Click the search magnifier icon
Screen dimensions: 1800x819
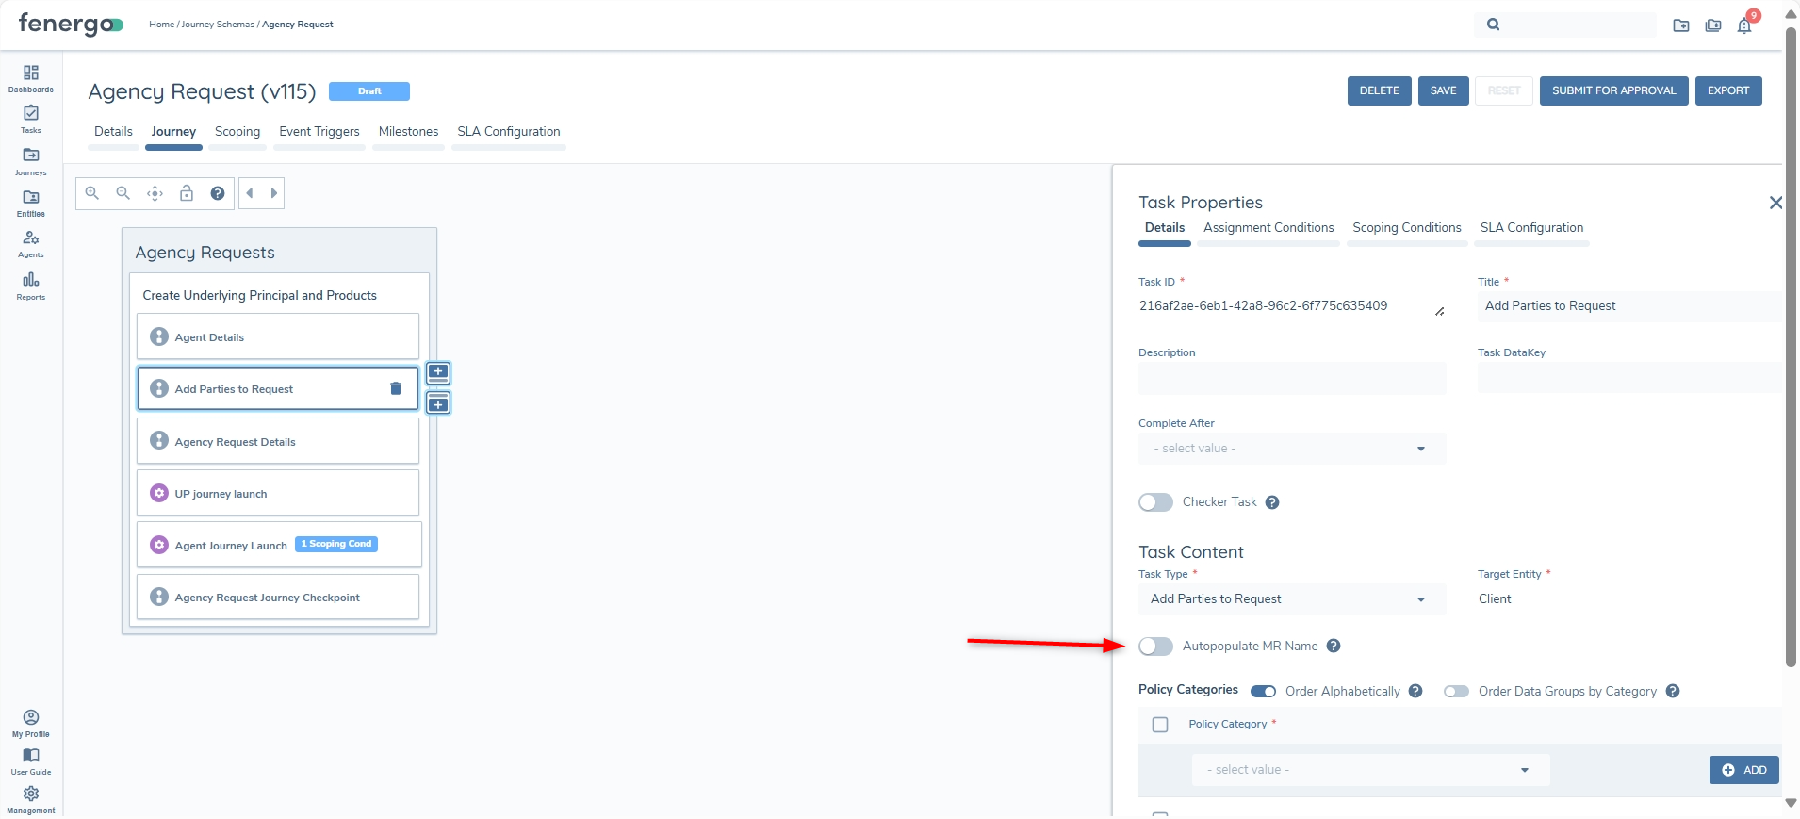(1494, 25)
